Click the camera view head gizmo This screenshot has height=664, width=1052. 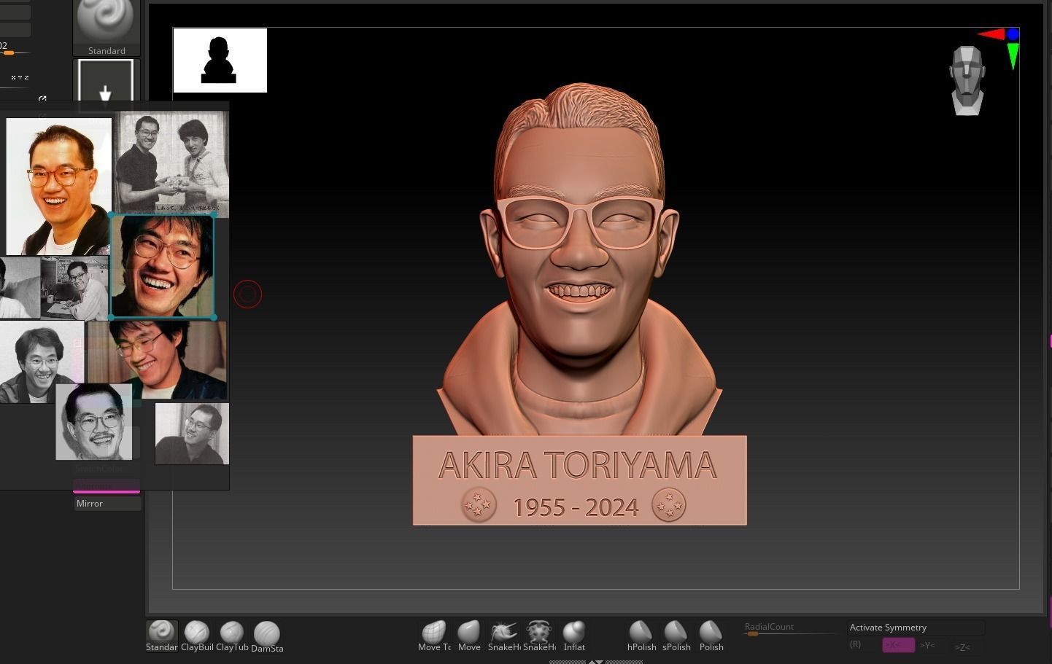[x=967, y=80]
